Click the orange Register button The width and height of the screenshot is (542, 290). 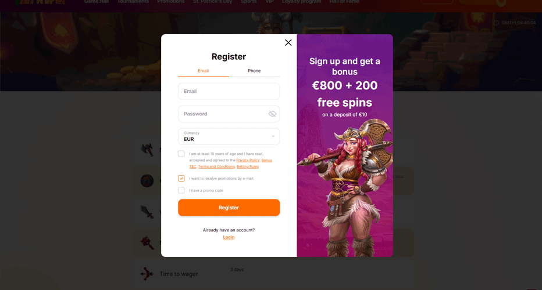click(x=229, y=208)
